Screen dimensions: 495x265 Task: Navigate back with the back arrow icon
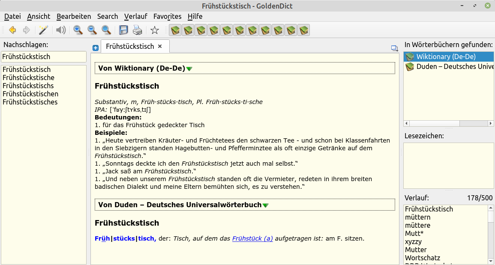click(x=12, y=30)
